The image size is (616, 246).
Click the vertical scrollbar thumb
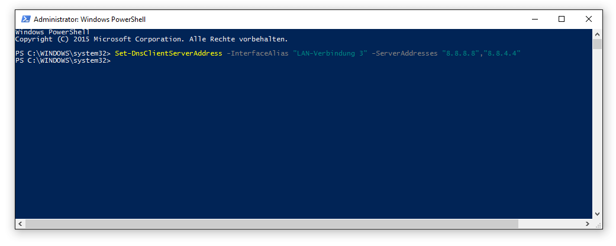pyautogui.click(x=597, y=44)
